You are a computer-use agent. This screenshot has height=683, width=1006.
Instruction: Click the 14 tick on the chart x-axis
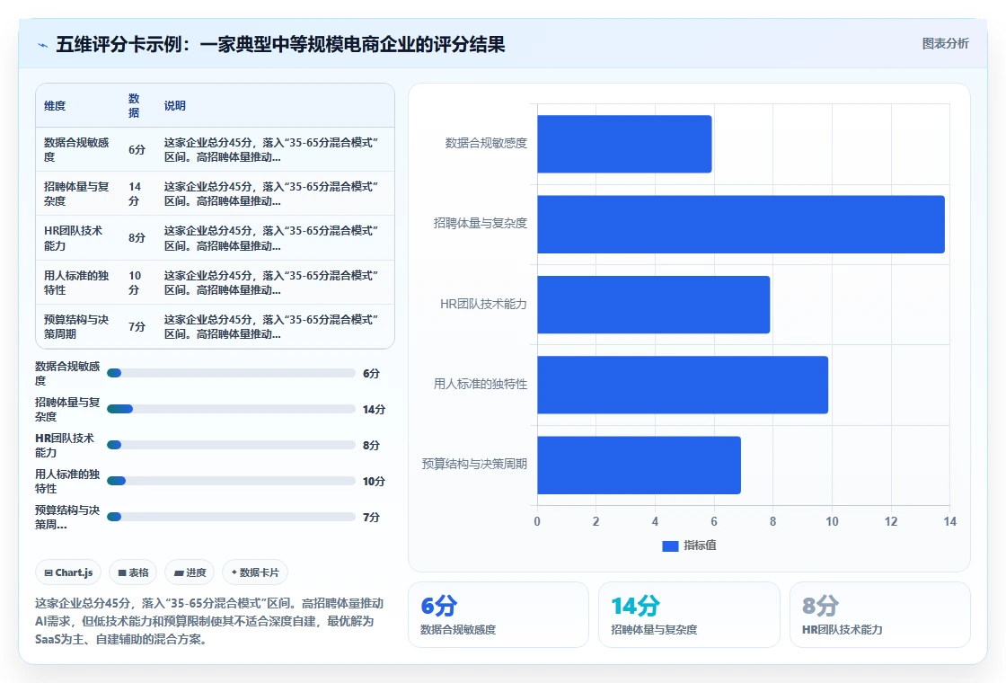(x=950, y=522)
